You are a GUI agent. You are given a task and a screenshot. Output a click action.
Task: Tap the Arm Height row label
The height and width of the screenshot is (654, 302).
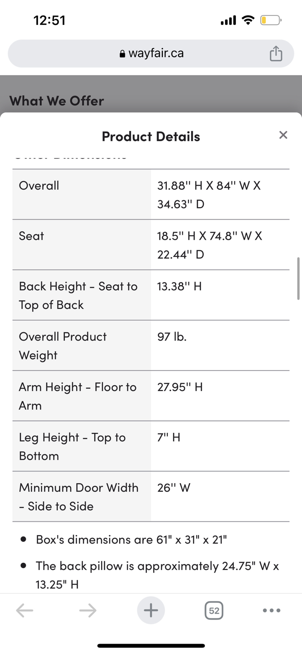tap(78, 396)
